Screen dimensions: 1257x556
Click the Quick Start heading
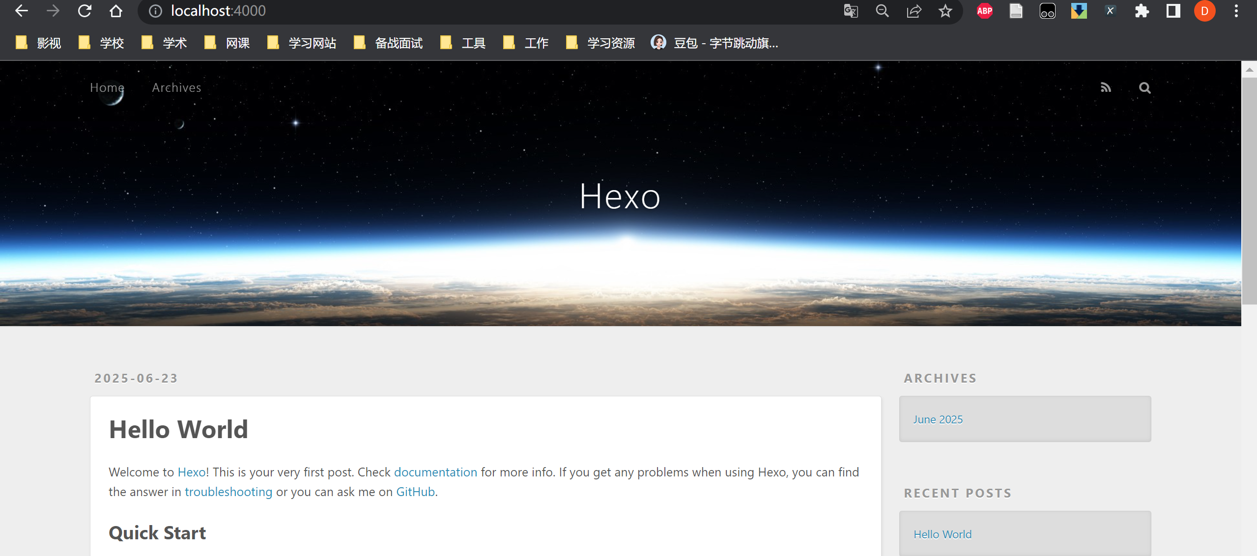click(x=157, y=533)
